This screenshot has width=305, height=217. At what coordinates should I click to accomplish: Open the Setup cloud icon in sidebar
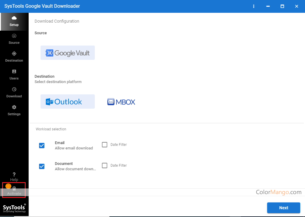coord(14,18)
